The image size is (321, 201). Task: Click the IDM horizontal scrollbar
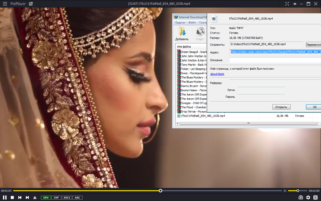coord(248,123)
